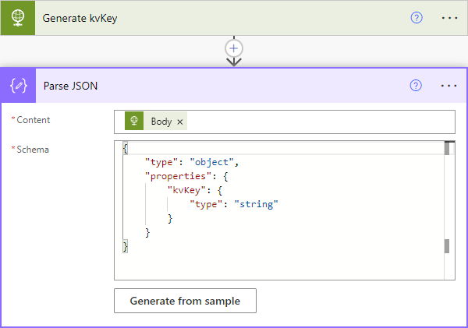This screenshot has height=328, width=468.
Task: Click the purple Parse JSON braces icon
Action: pyautogui.click(x=17, y=86)
